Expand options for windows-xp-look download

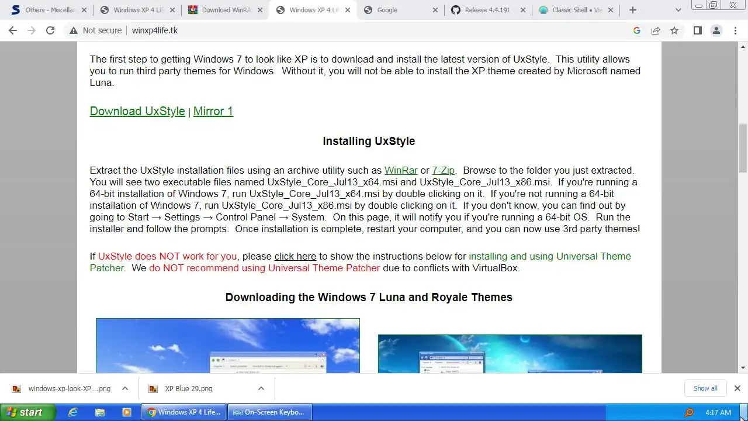pyautogui.click(x=125, y=388)
